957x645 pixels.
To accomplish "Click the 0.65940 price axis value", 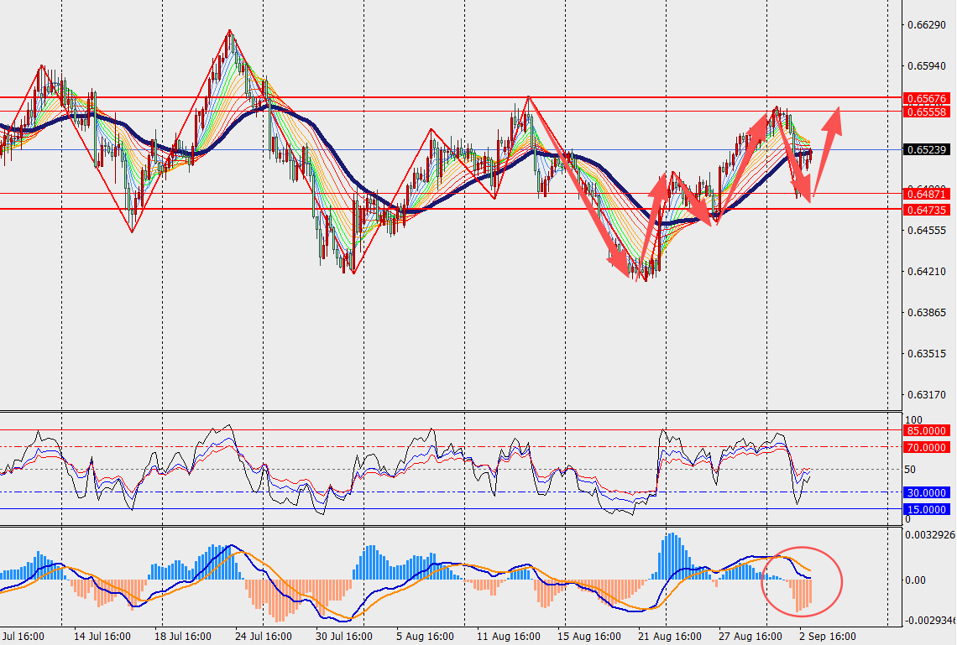I will click(927, 65).
